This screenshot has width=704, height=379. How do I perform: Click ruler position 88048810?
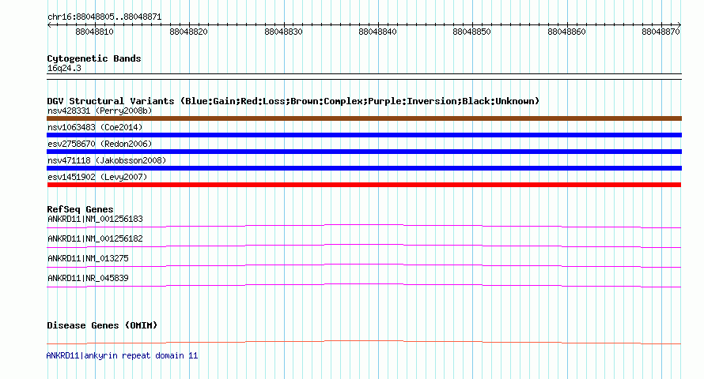tap(94, 32)
